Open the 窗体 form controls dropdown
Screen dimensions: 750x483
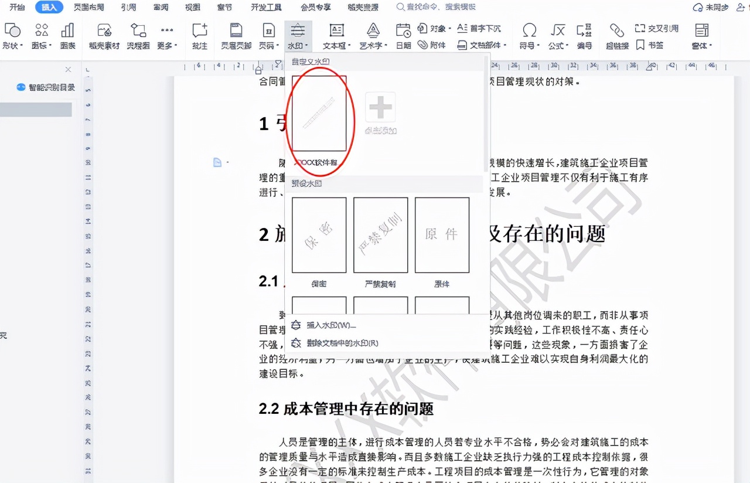pos(702,36)
